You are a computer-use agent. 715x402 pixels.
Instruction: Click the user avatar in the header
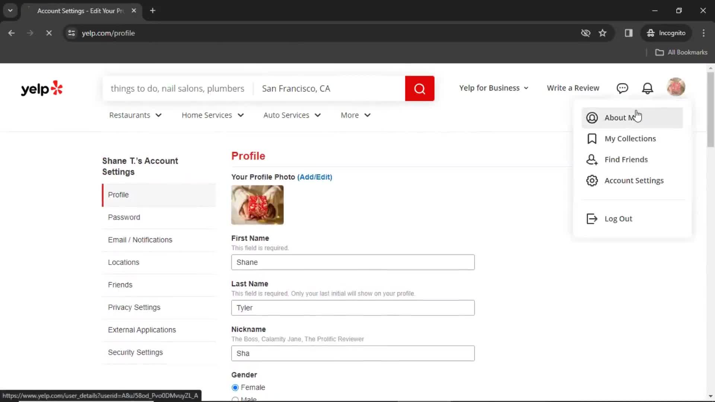[676, 87]
